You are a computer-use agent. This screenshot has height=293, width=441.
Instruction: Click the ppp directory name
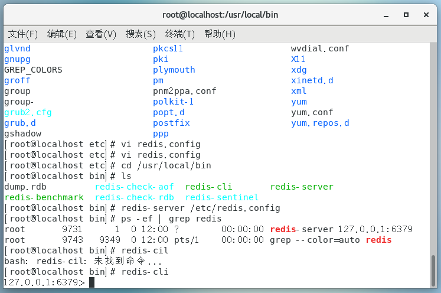pyautogui.click(x=161, y=134)
